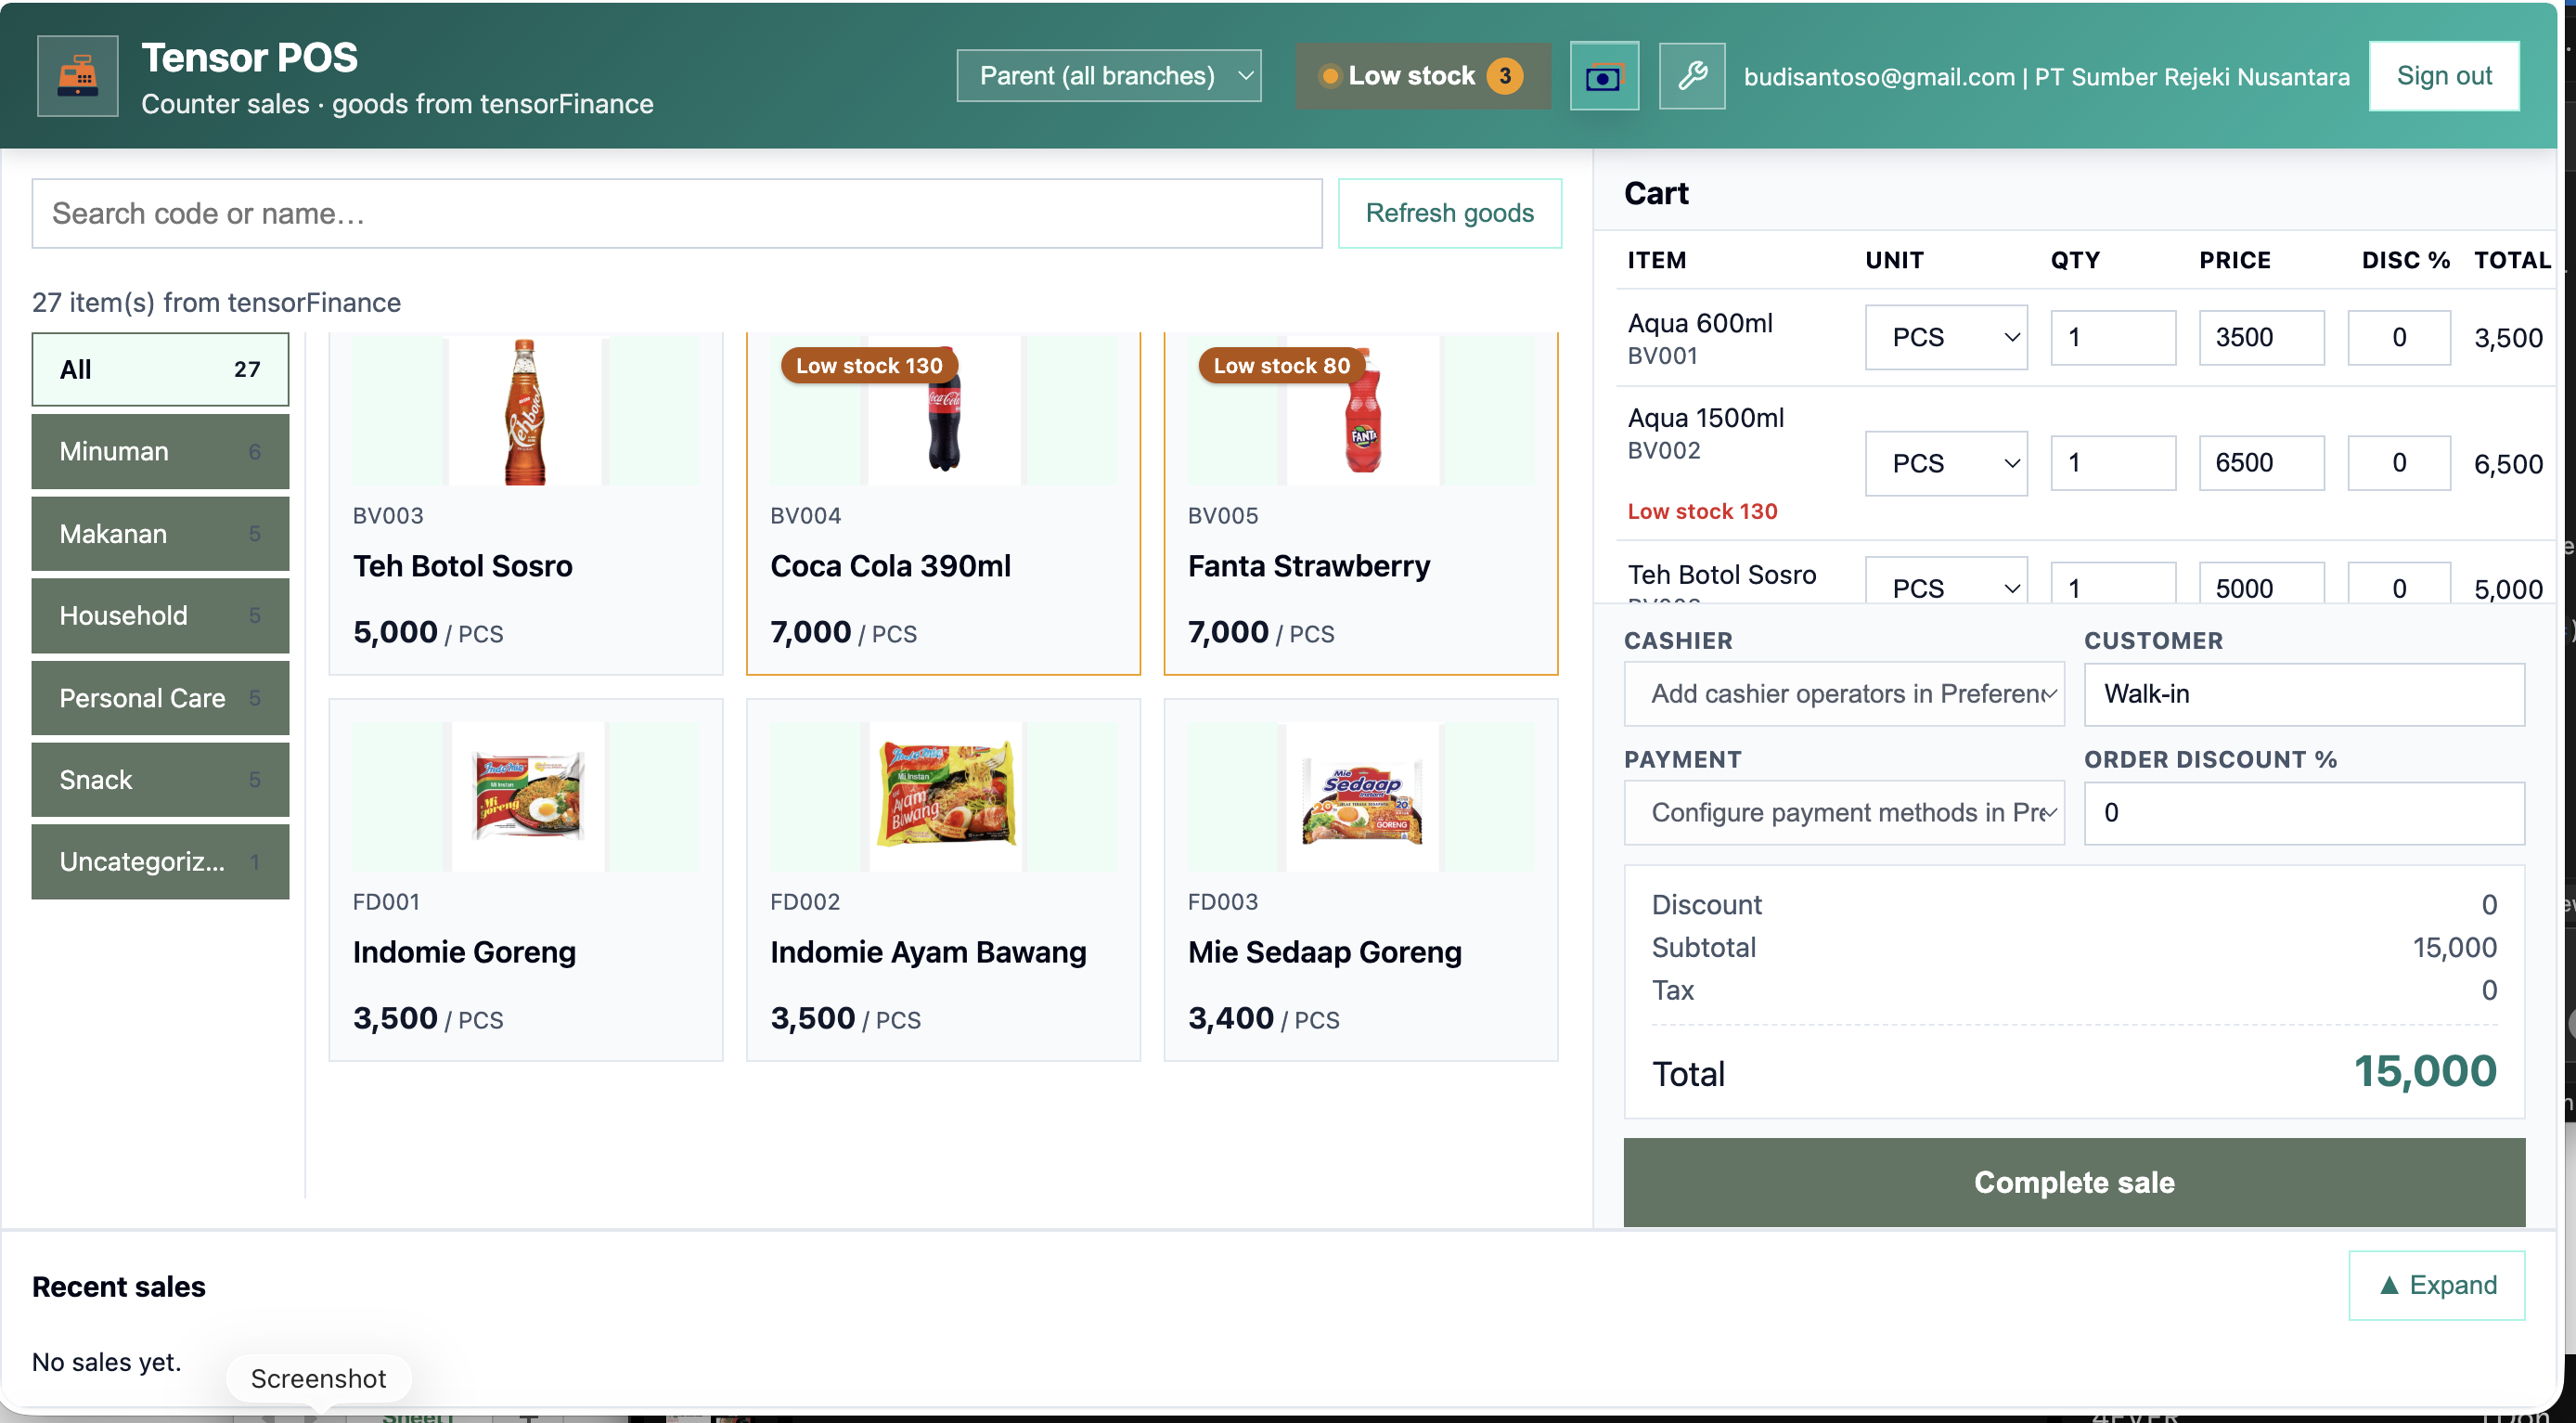Open the cash drawer icon button
Viewport: 2576px width, 1423px height.
click(x=1603, y=76)
